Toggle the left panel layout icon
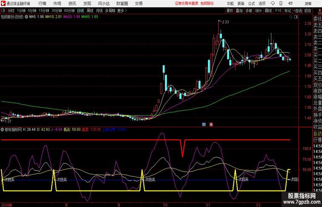Viewport: 322px width, 207px height. point(3,11)
